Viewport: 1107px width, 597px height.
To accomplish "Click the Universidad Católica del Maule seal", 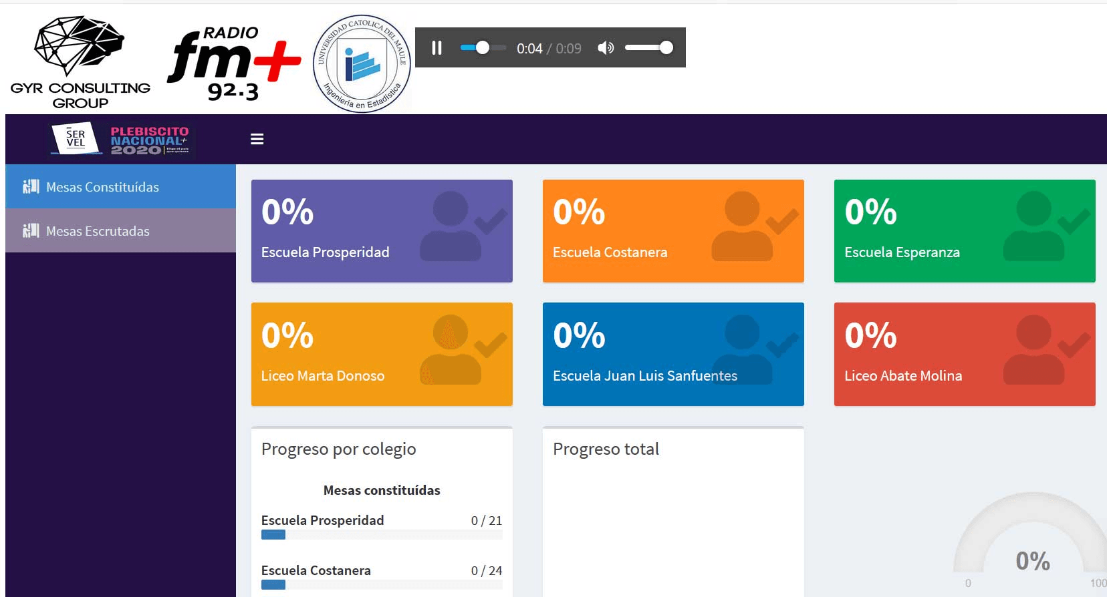I will point(362,64).
